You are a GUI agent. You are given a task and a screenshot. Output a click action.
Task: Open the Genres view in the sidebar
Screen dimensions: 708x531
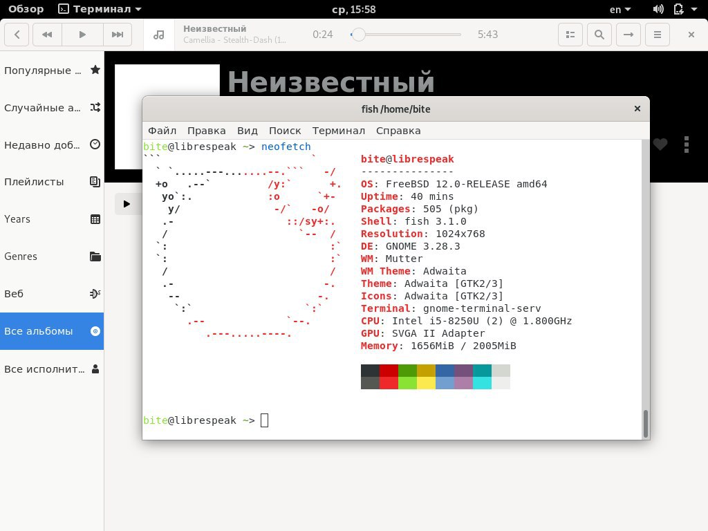tap(52, 257)
